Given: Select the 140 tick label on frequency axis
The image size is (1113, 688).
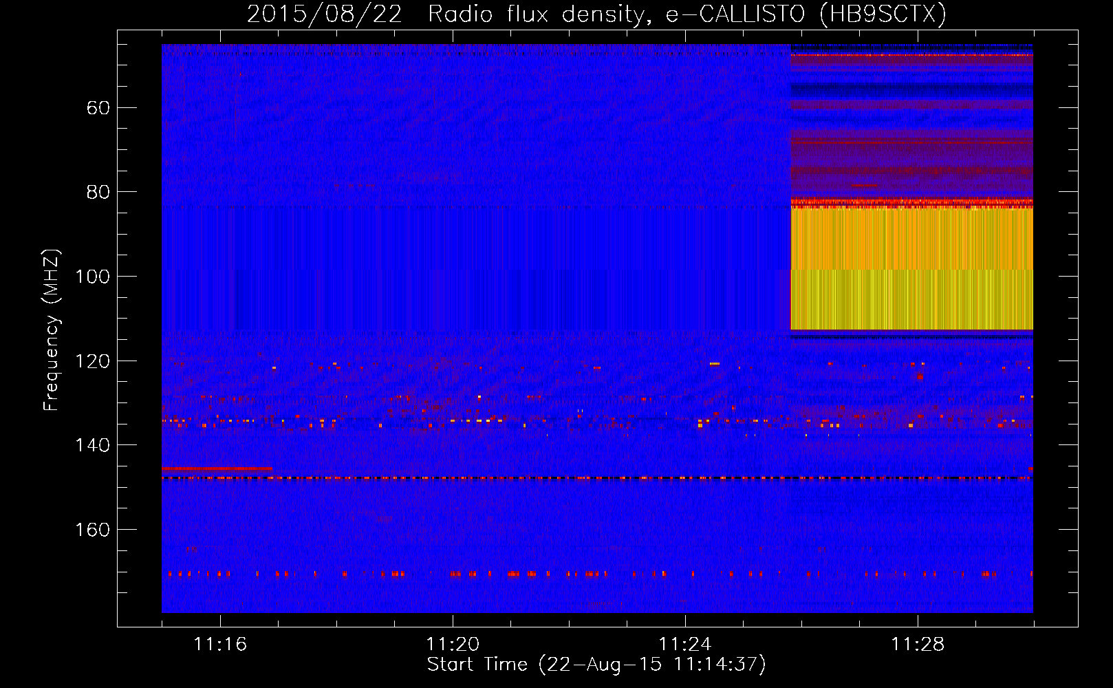Looking at the screenshot, I should [92, 445].
